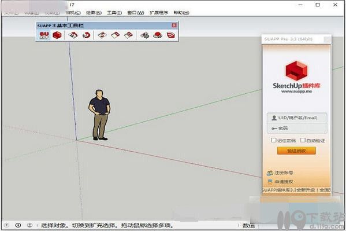Click the SUAPP logo icon in the toolbar
This screenshot has width=346, height=231.
click(44, 35)
